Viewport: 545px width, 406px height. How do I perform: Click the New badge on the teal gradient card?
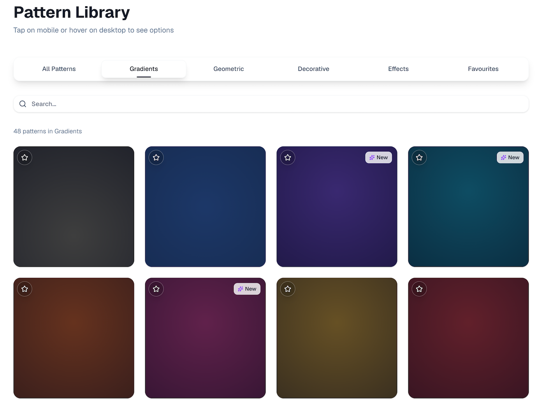[x=510, y=157]
